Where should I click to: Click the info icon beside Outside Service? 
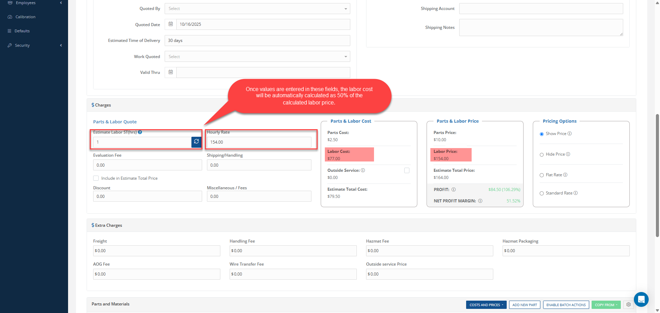[363, 170]
